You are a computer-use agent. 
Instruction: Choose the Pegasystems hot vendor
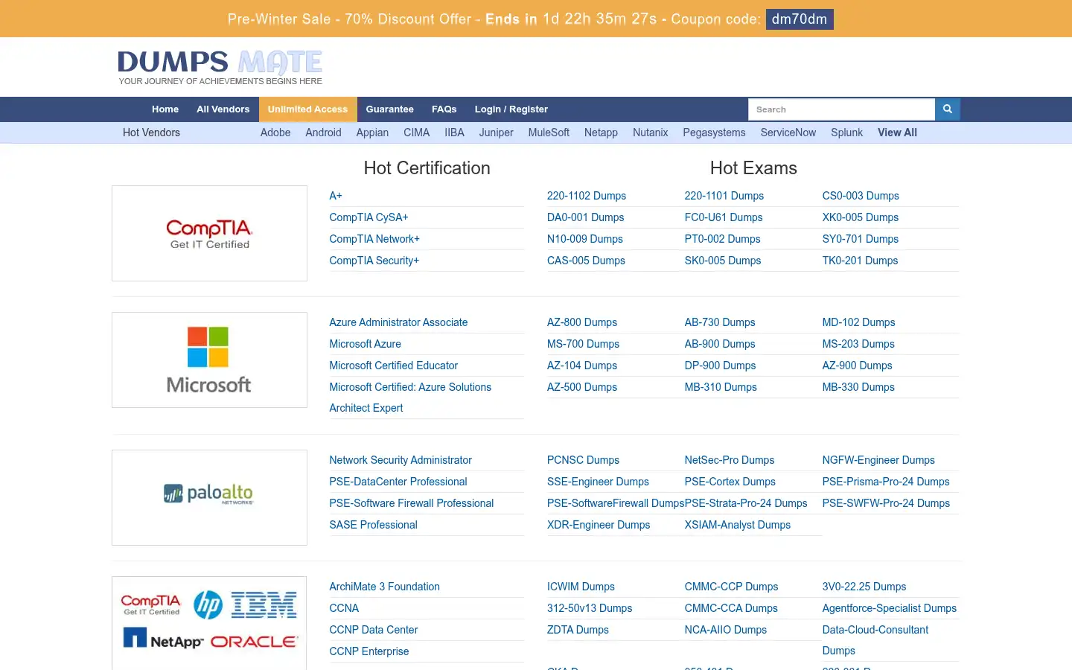click(714, 133)
